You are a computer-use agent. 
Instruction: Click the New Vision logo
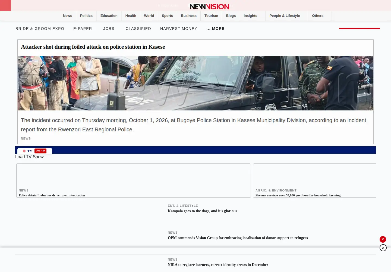point(209,7)
